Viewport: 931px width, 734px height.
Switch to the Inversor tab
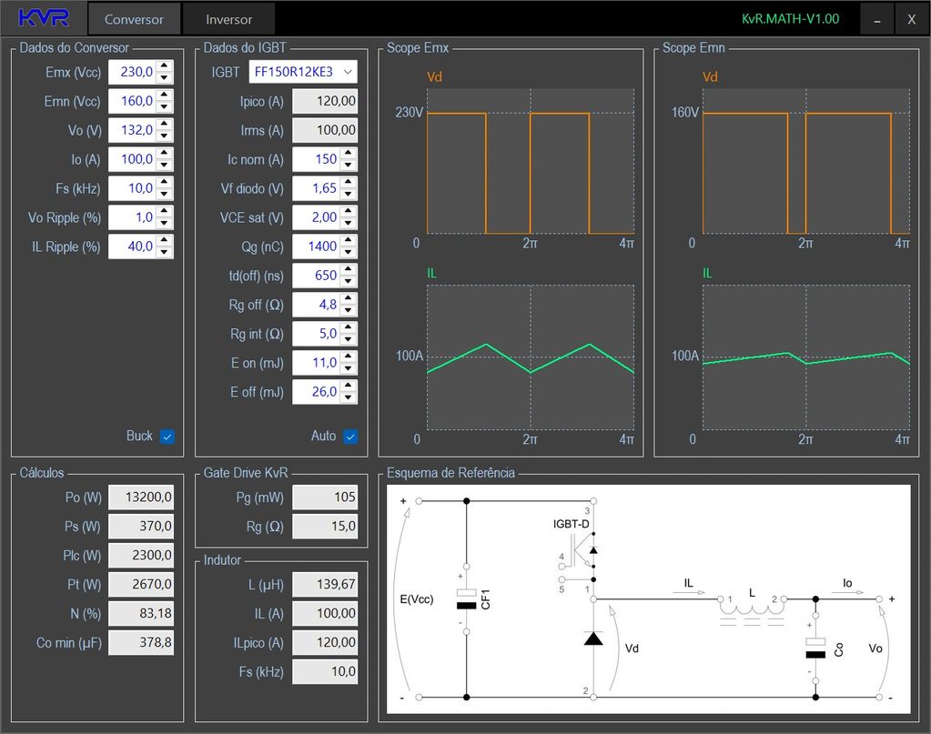228,19
